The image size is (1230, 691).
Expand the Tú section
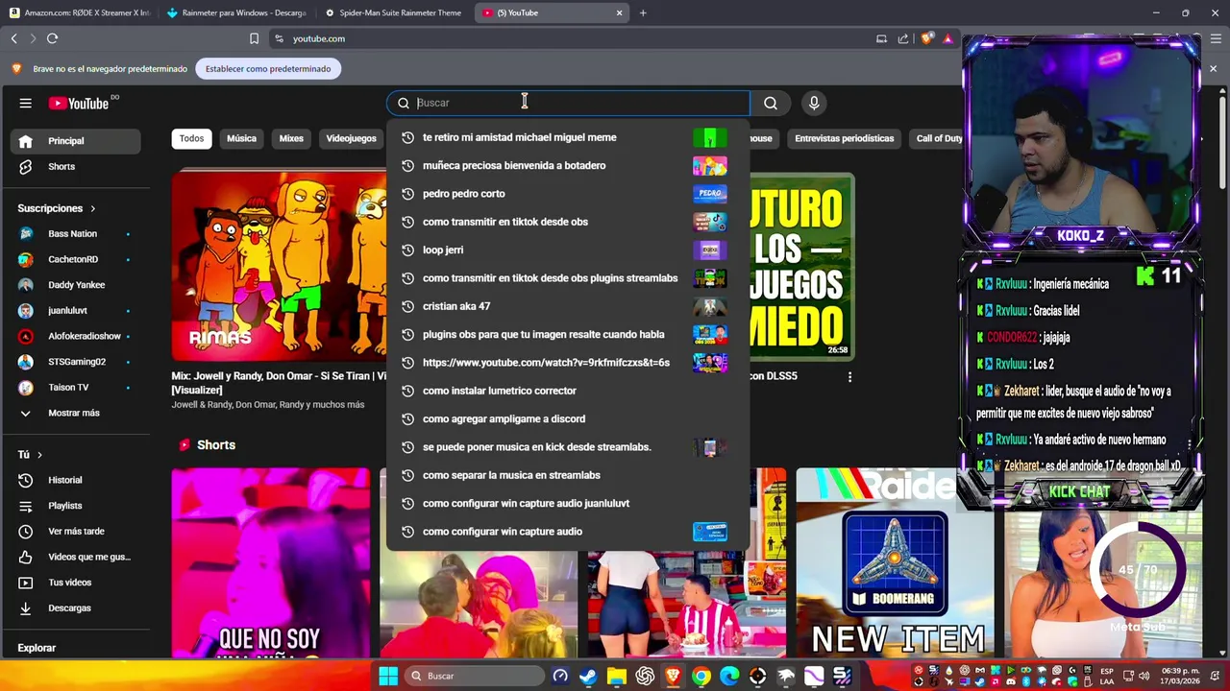(x=39, y=454)
